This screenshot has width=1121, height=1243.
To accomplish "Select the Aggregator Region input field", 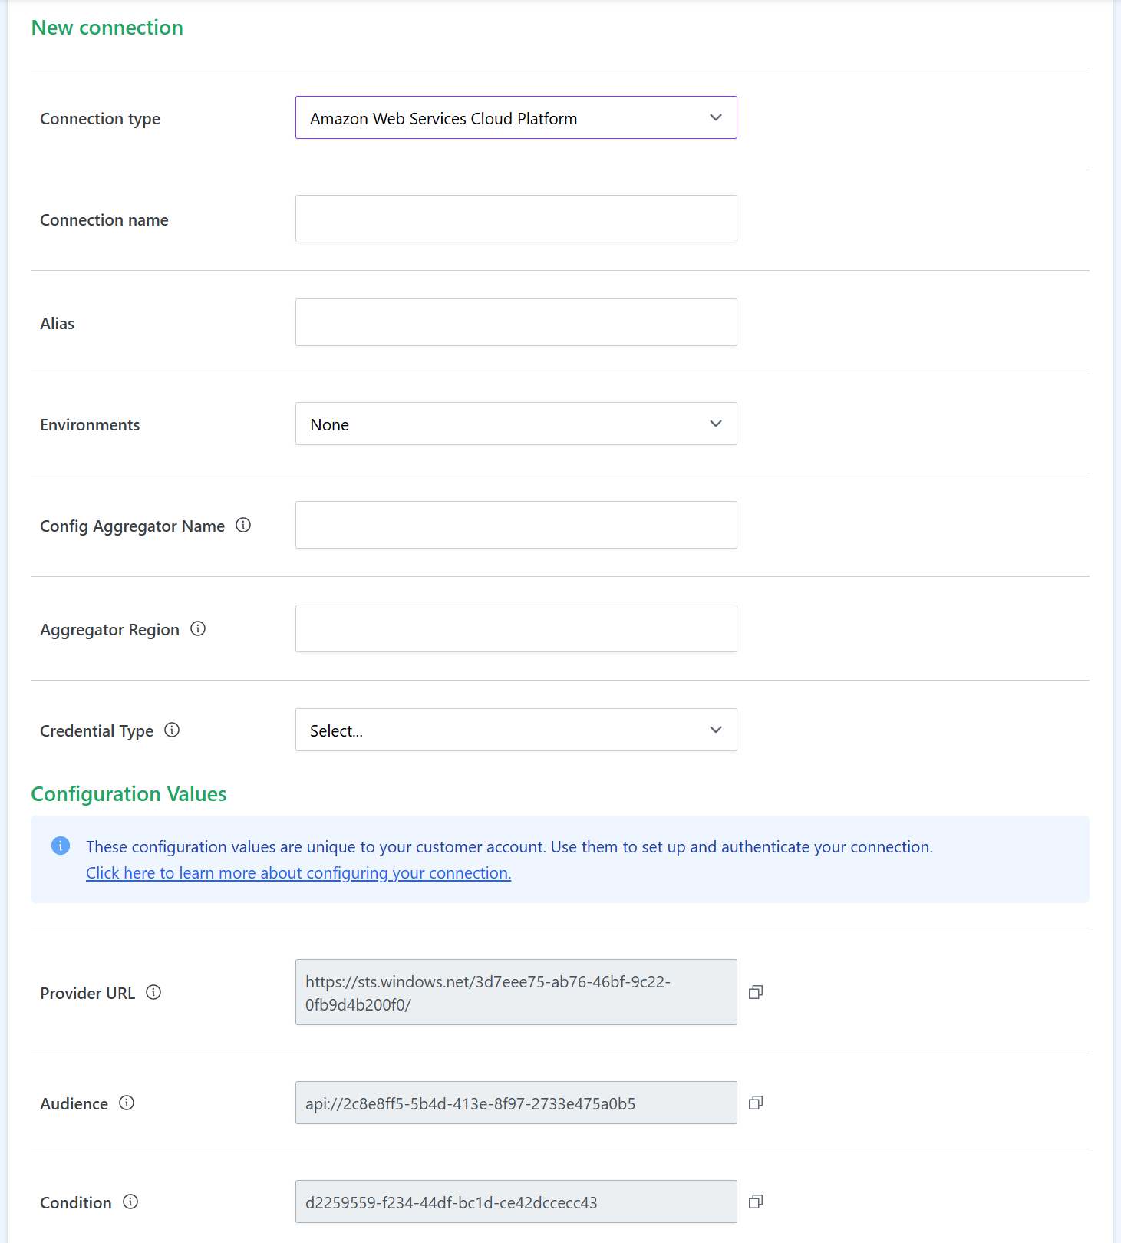I will tap(516, 628).
